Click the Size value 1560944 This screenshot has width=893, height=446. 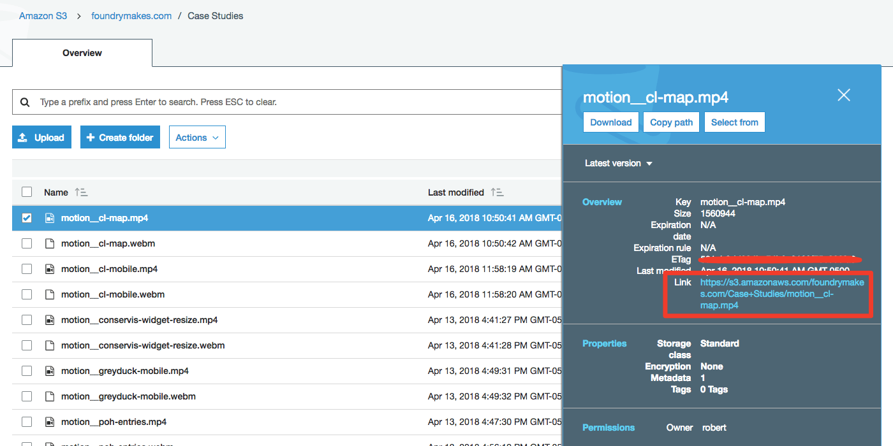point(718,213)
